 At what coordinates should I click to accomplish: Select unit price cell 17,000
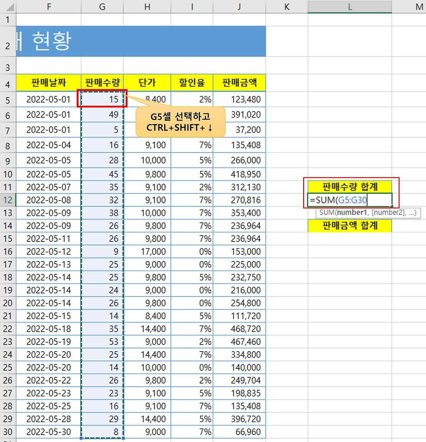(x=147, y=251)
